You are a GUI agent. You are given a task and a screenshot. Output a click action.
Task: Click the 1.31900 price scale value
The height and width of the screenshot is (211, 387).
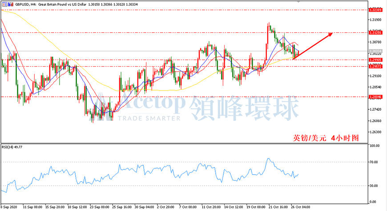[x=375, y=20]
